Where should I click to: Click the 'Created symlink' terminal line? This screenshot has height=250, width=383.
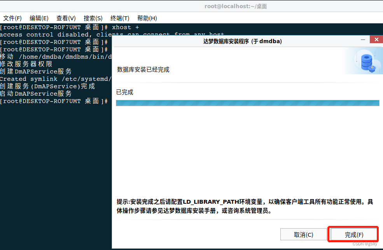pos(56,79)
